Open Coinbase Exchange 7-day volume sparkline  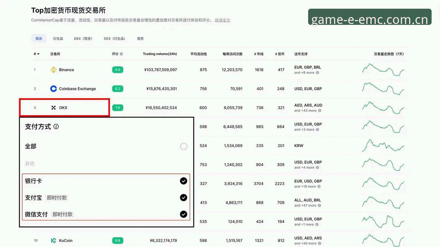[x=383, y=88]
